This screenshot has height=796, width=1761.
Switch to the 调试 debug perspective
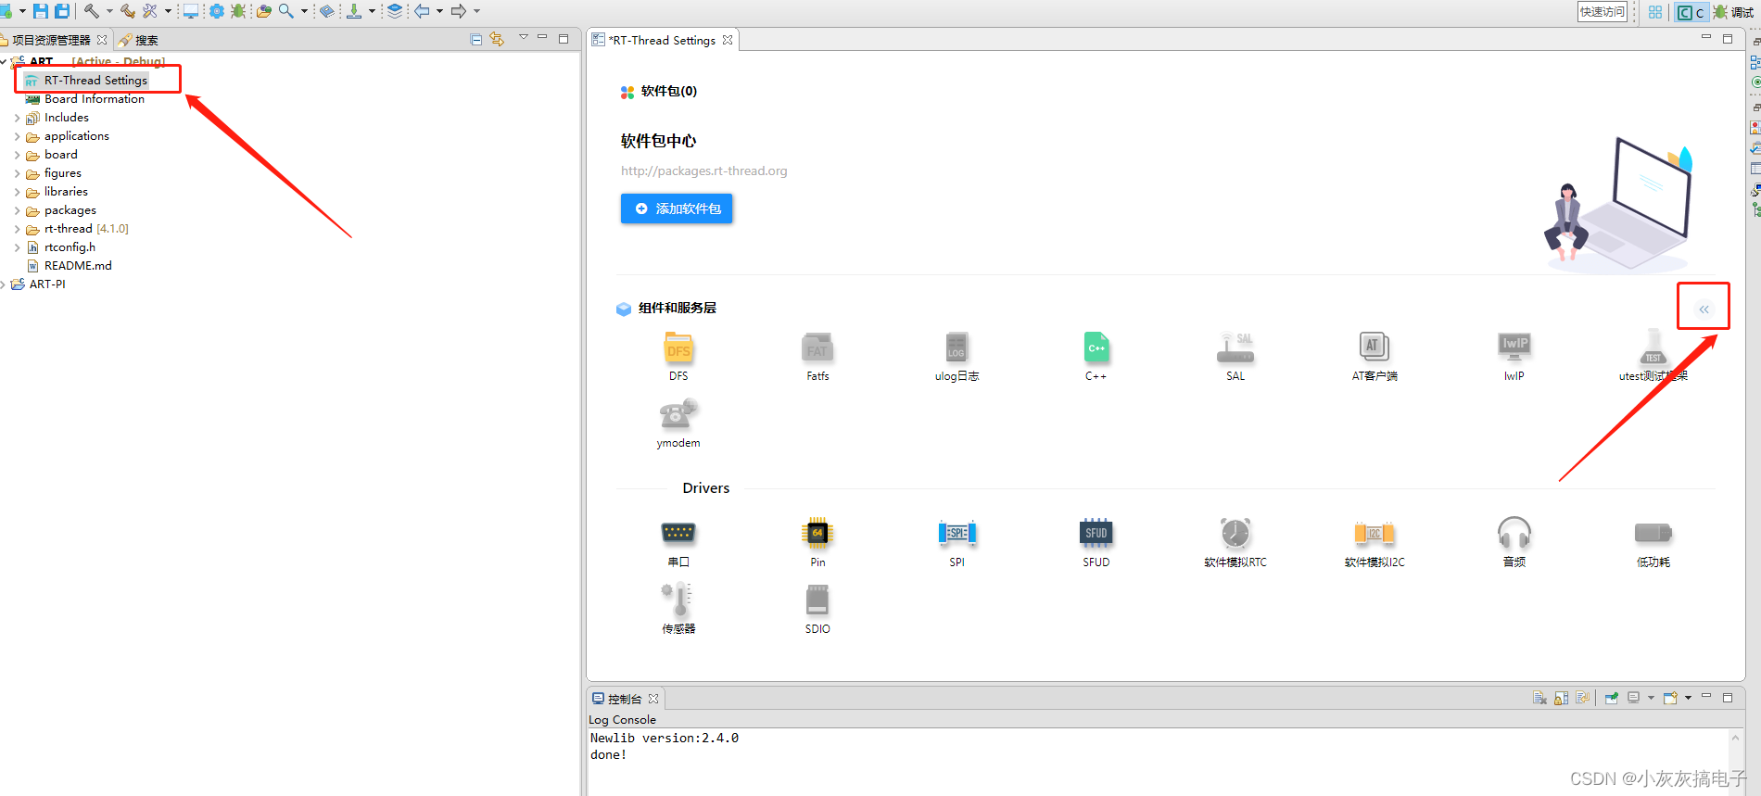coord(1733,12)
